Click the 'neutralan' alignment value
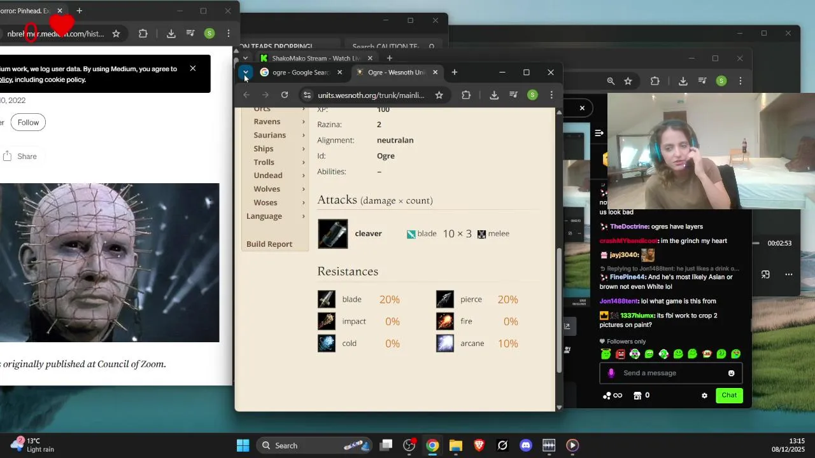The height and width of the screenshot is (458, 815). (395, 140)
